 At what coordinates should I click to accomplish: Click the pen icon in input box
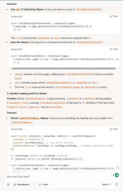point(113,175)
